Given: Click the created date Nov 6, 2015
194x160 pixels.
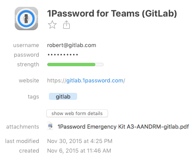Looking at the screenshot, I should point(79,151).
